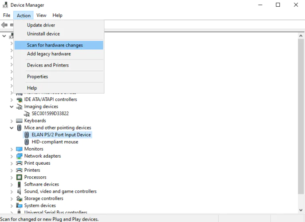The width and height of the screenshot is (305, 222).
Task: Click the Keyboards device category icon
Action: (x=19, y=121)
